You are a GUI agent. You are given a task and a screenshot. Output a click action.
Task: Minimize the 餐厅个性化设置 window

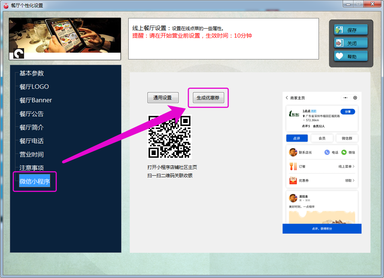tap(348, 4)
